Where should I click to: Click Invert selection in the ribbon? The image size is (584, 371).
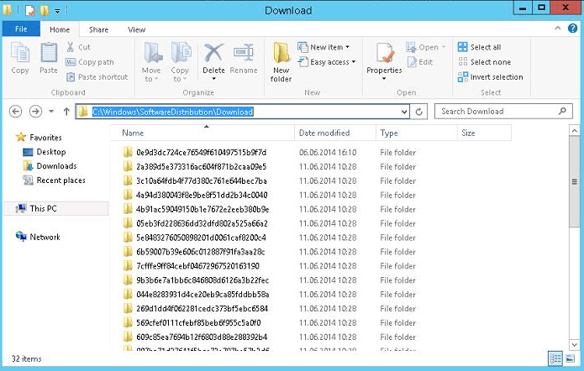point(490,77)
